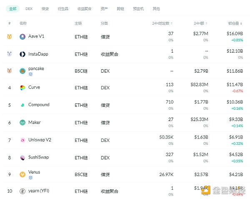Click Venus address count 26.97K
The height and width of the screenshot is (199, 250).
166,174
